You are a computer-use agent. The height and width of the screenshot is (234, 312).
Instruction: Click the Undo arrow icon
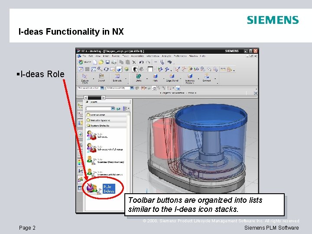pos(141,62)
